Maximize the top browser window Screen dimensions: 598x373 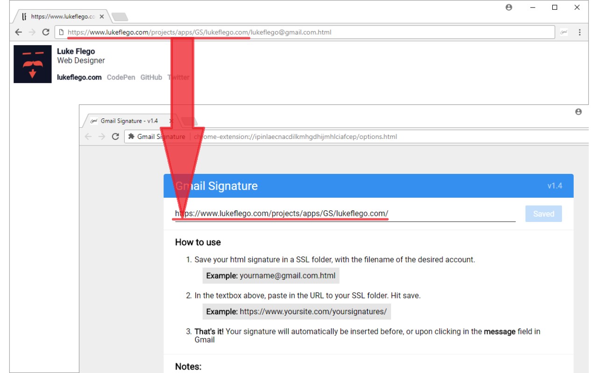[555, 7]
